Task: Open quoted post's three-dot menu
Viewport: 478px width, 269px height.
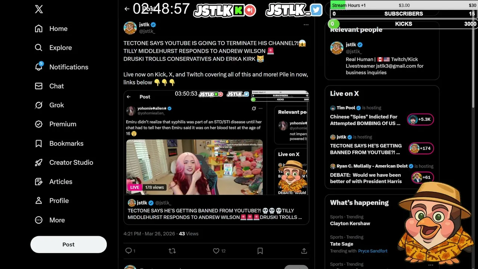Action: 260,108
